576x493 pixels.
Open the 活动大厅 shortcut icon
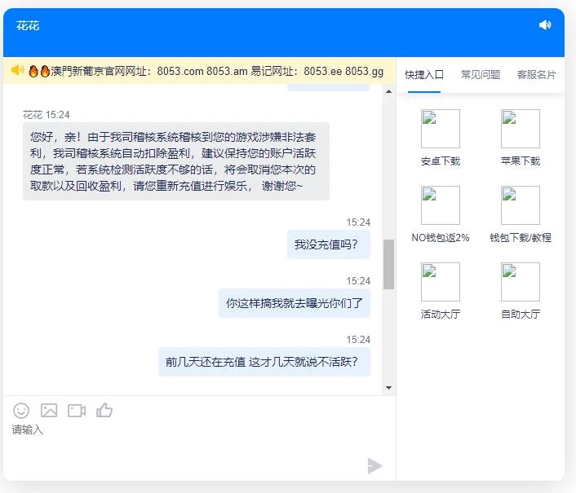tap(440, 282)
